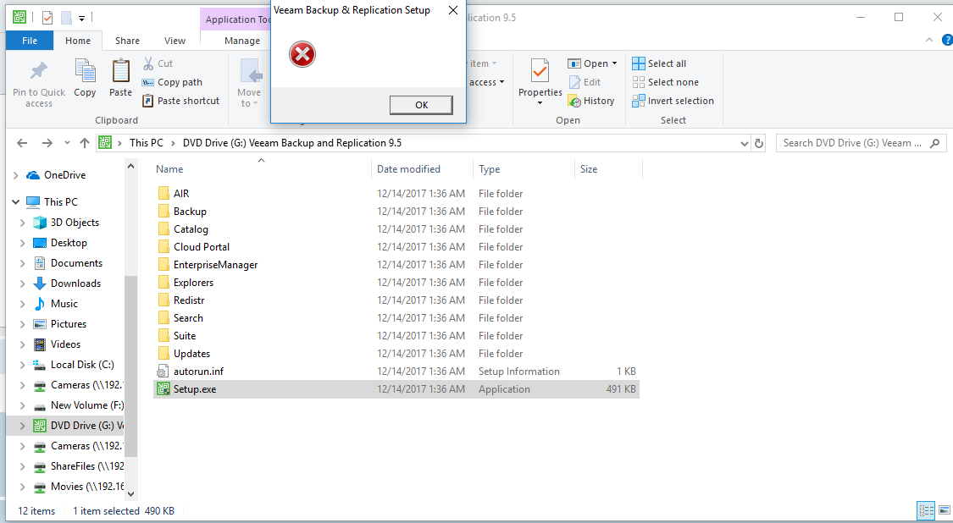The image size is (953, 523).
Task: Sort the file list by Name column header
Action: coord(169,169)
